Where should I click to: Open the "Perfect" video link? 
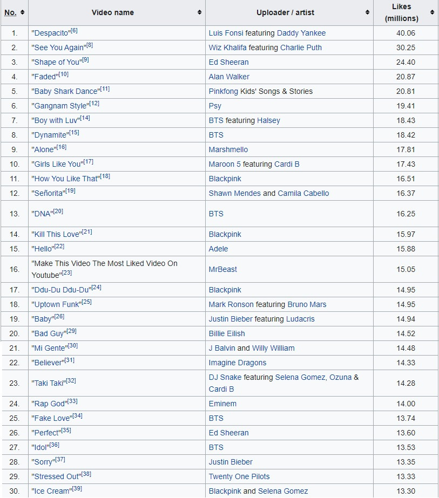click(x=46, y=434)
